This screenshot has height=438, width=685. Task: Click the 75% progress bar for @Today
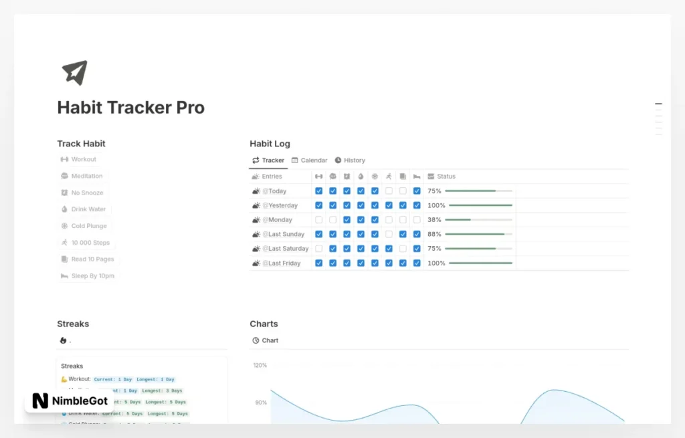tap(478, 191)
